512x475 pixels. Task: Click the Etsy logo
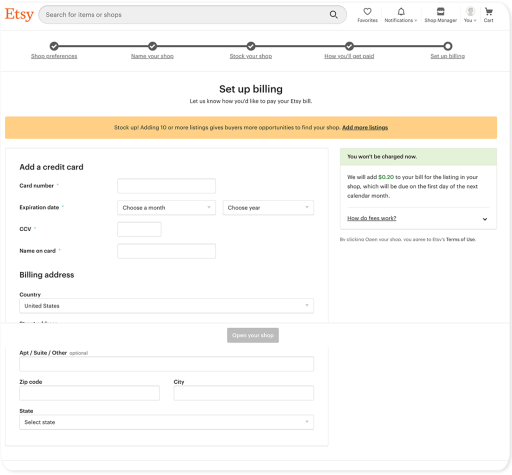(x=19, y=14)
